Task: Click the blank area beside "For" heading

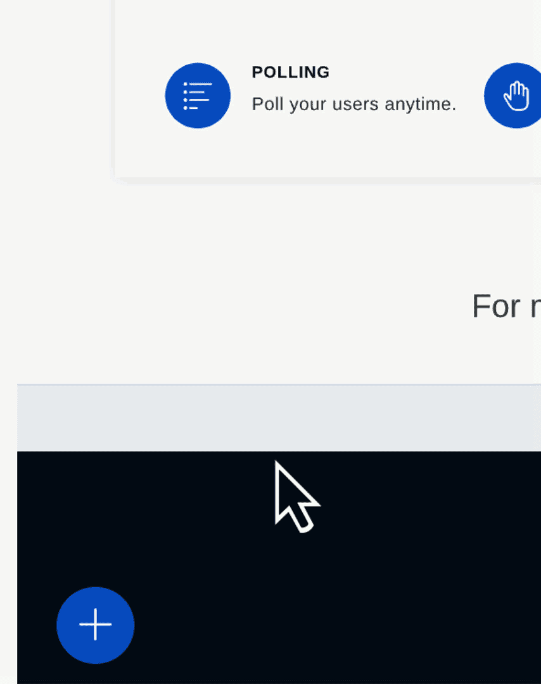Action: (x=262, y=305)
